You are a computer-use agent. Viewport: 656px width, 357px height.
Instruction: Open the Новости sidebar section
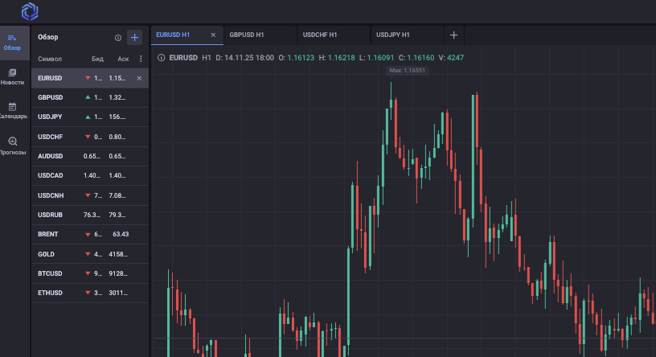(12, 77)
